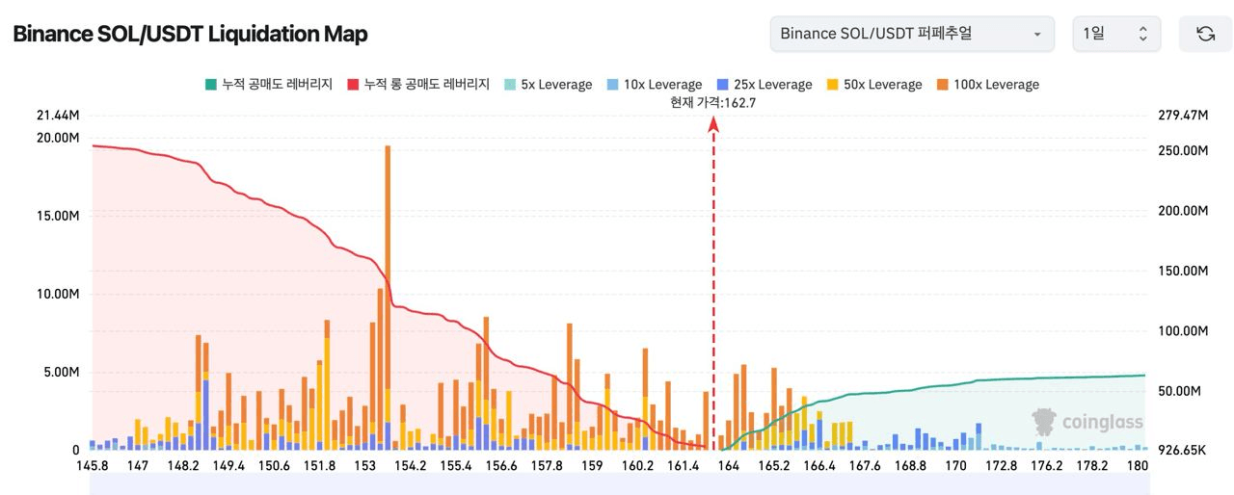Image resolution: width=1234 pixels, height=495 pixels.
Task: Toggle the 25x Leverage legend series
Action: [764, 85]
